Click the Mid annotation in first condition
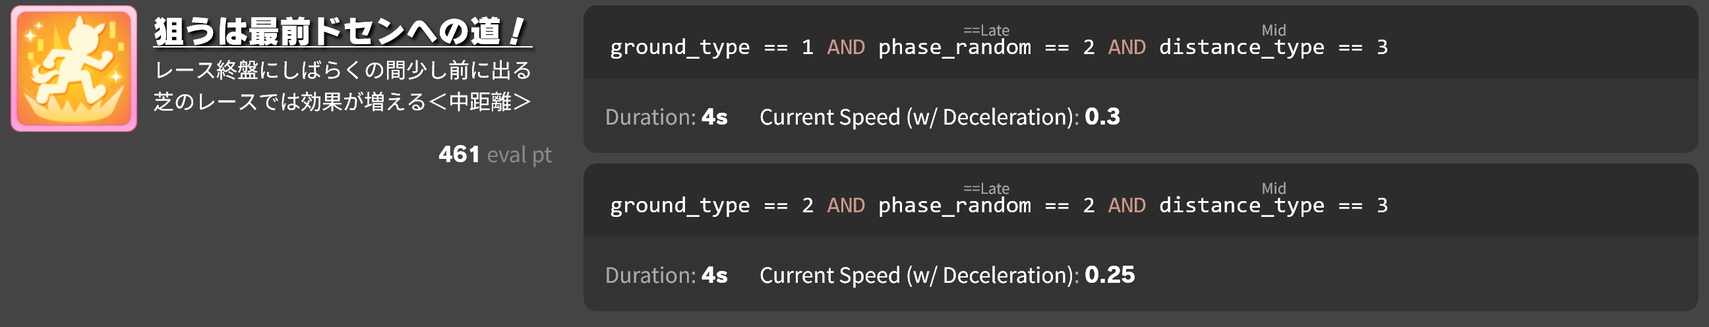Viewport: 1709px width, 327px height. [x=1273, y=30]
